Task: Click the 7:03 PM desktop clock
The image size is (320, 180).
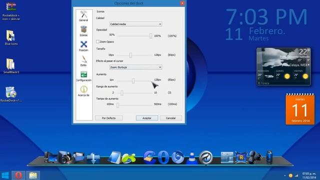Action: [x=266, y=16]
